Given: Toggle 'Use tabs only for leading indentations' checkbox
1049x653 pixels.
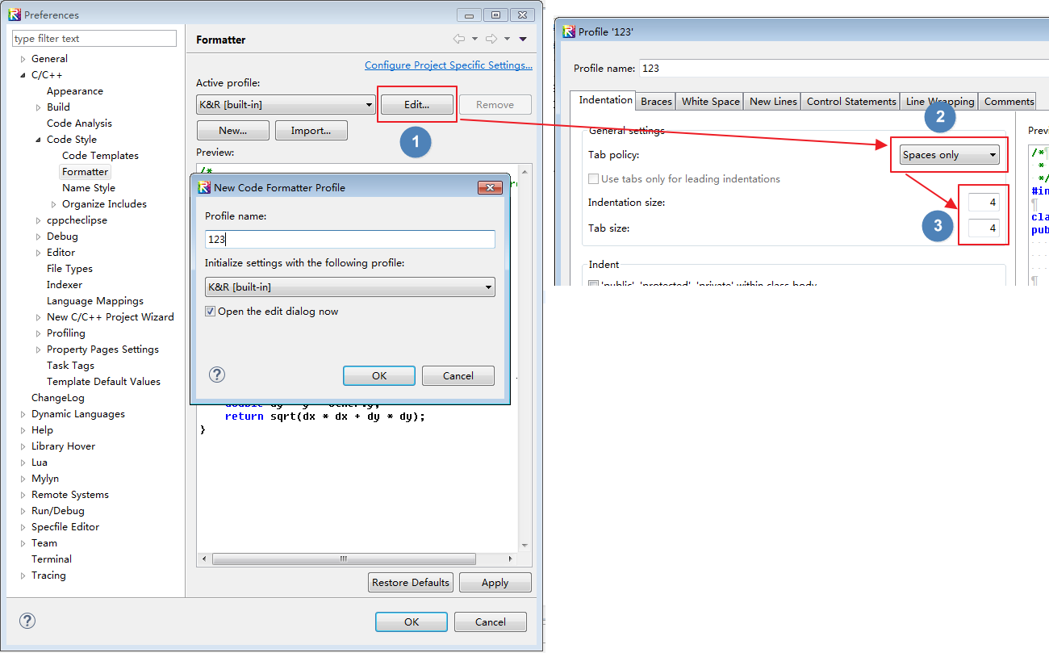Looking at the screenshot, I should (594, 179).
